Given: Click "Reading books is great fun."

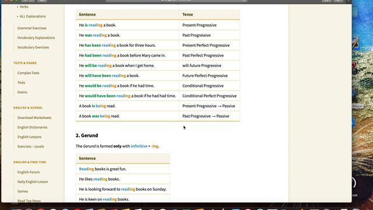Looking at the screenshot, I should click(x=103, y=169).
